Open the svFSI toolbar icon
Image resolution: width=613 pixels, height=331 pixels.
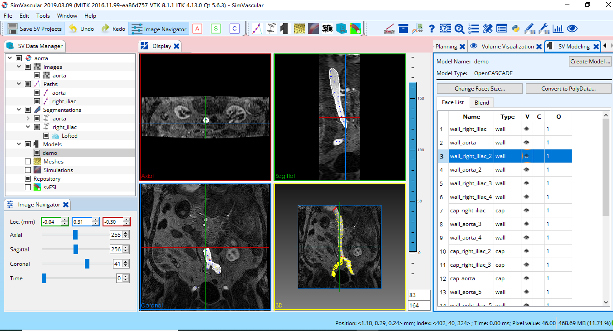355,29
